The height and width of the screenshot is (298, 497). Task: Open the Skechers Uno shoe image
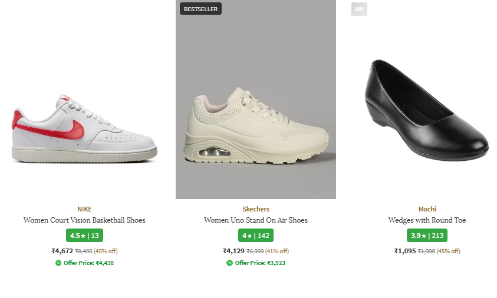point(255,125)
